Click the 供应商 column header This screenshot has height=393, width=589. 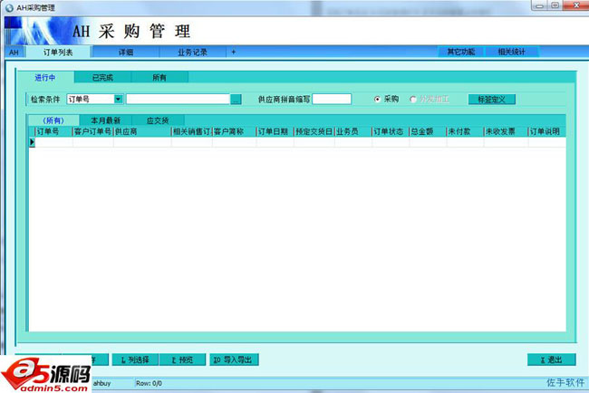point(142,131)
